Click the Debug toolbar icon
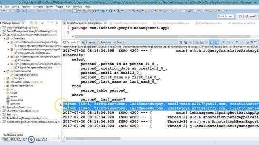The image size is (259, 145). (x=103, y=11)
